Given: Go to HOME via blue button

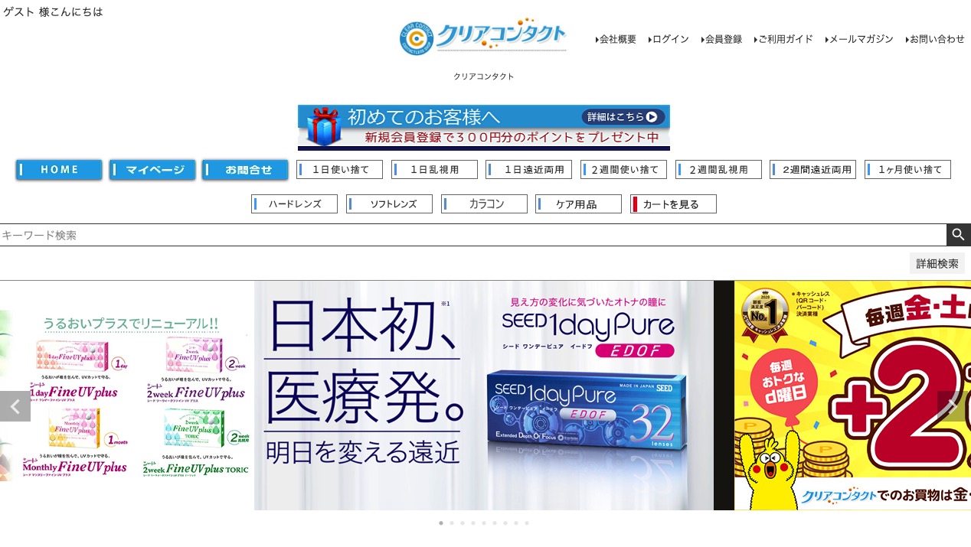Looking at the screenshot, I should point(59,170).
